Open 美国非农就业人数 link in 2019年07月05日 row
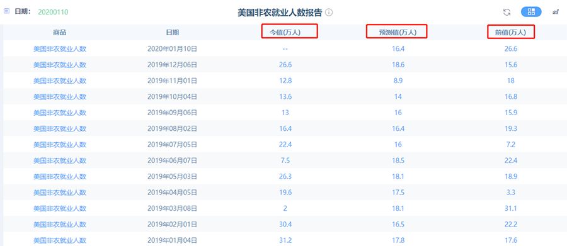The height and width of the screenshot is (246, 567). 60,145
